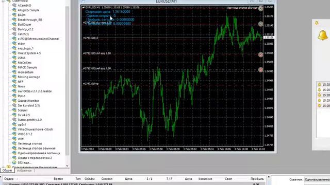330x185 pixels.
Task: Select Nova in the advisors tree
Action: click(21, 86)
